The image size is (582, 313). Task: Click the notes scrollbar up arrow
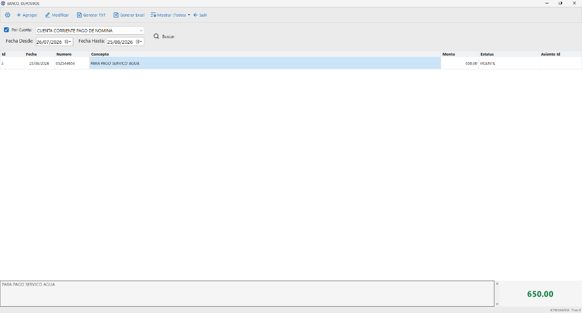(497, 283)
